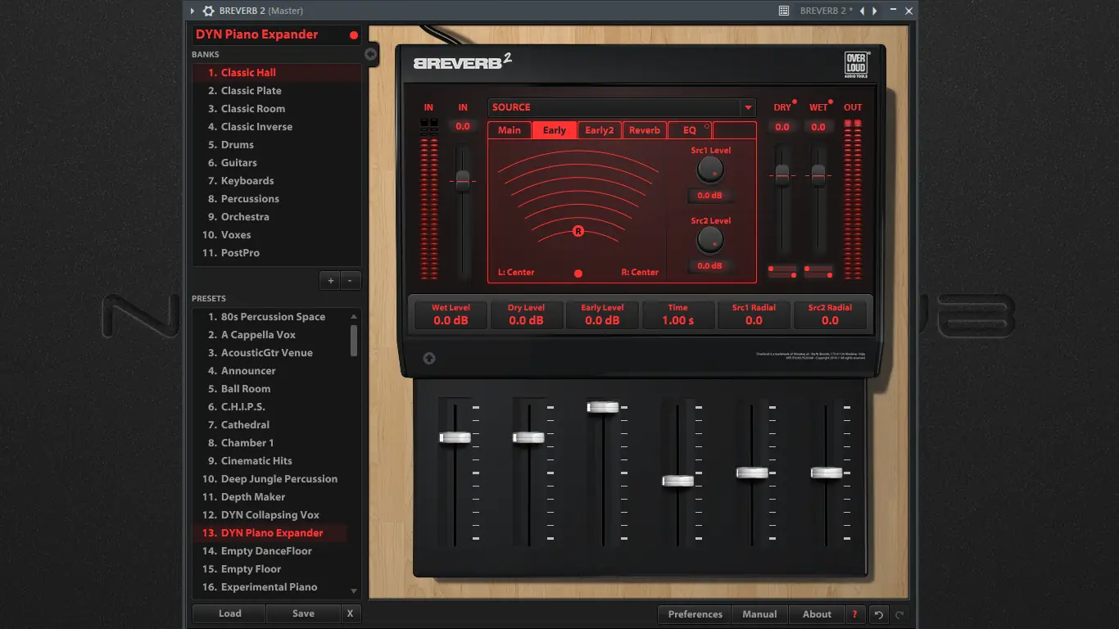Toggle the EQ tab enable circle
This screenshot has width=1119, height=629.
pos(707,126)
